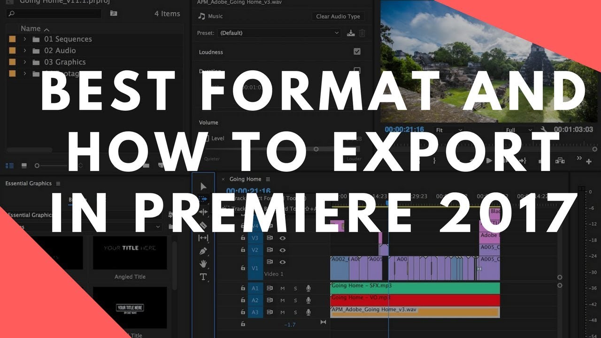Toggle the lock on track A3
601x338 pixels.
tap(243, 312)
